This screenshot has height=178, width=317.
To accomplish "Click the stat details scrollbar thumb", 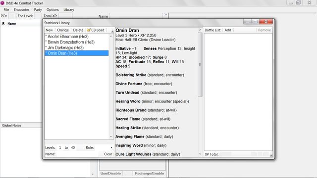I will tap(200, 65).
